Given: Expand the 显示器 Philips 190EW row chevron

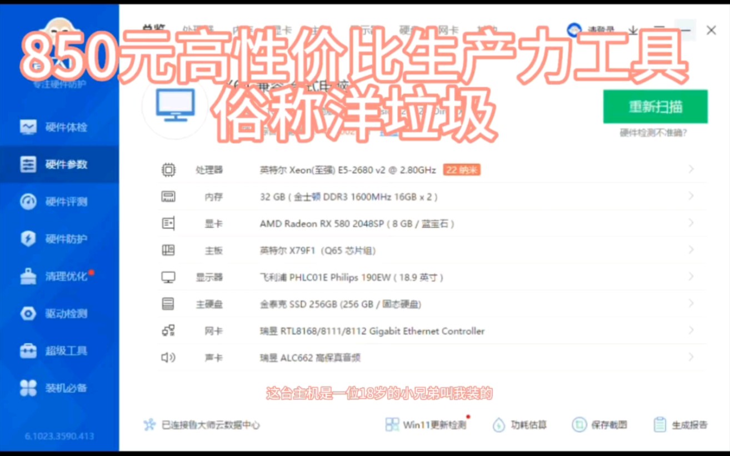Looking at the screenshot, I should [x=691, y=276].
